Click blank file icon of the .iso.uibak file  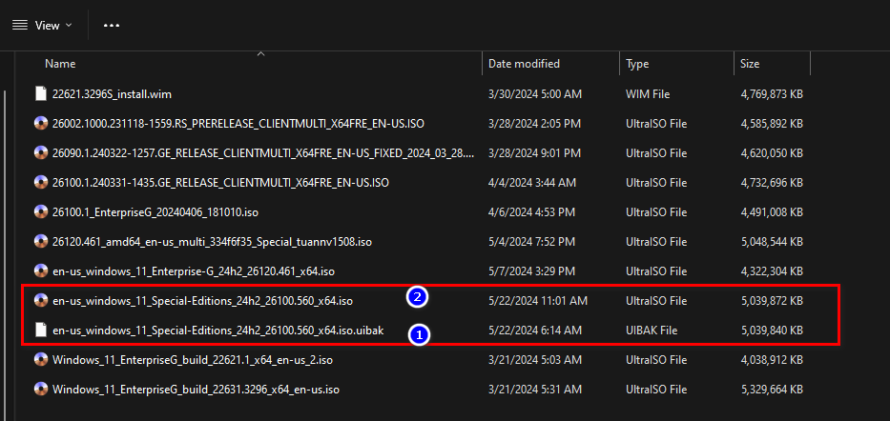click(x=40, y=330)
